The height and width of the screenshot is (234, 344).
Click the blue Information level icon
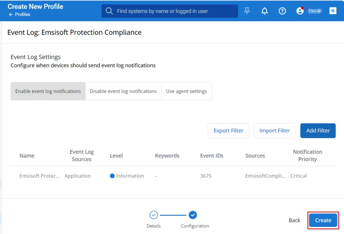[112, 176]
